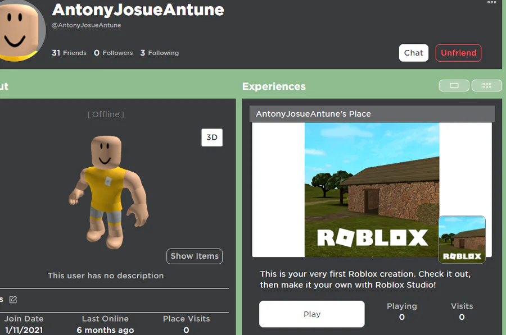
Task: Switch Experiences to grid view
Action: [487, 86]
